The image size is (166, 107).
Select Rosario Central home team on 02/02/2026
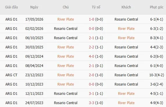(66, 29)
